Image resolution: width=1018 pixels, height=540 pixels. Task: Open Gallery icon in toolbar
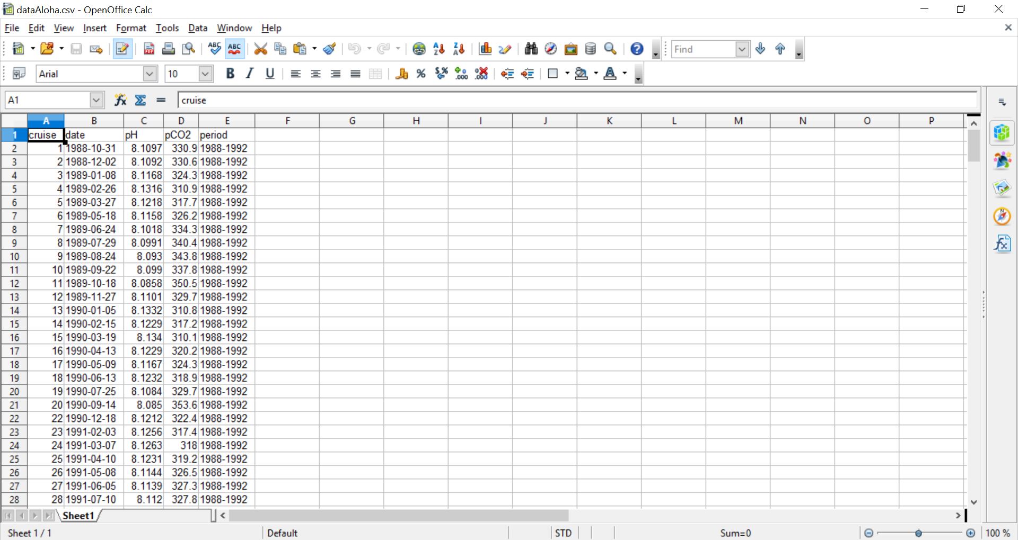571,49
